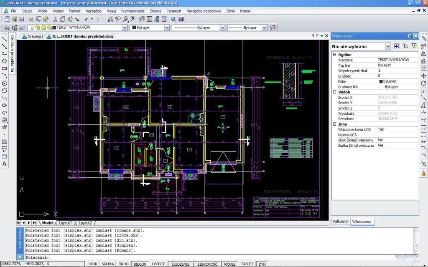Image resolution: width=428 pixels, height=267 pixels.
Task: Select the Line draw tool
Action: (x=4, y=39)
